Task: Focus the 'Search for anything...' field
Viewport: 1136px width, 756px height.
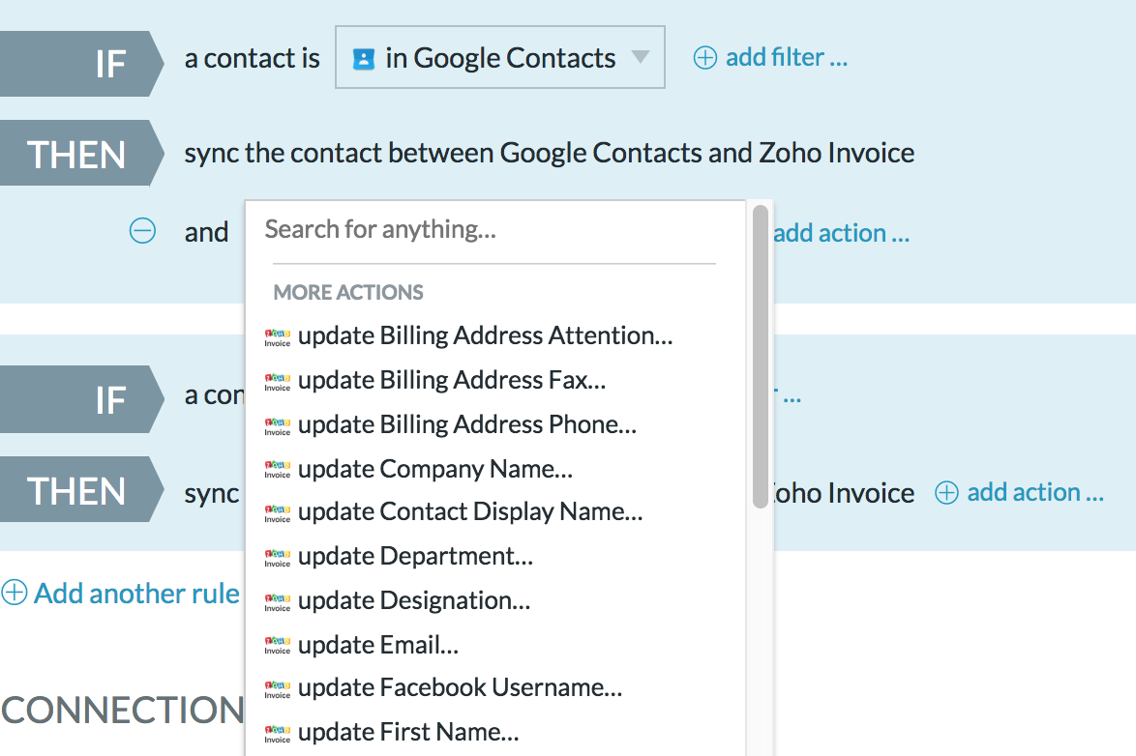Action: [493, 229]
